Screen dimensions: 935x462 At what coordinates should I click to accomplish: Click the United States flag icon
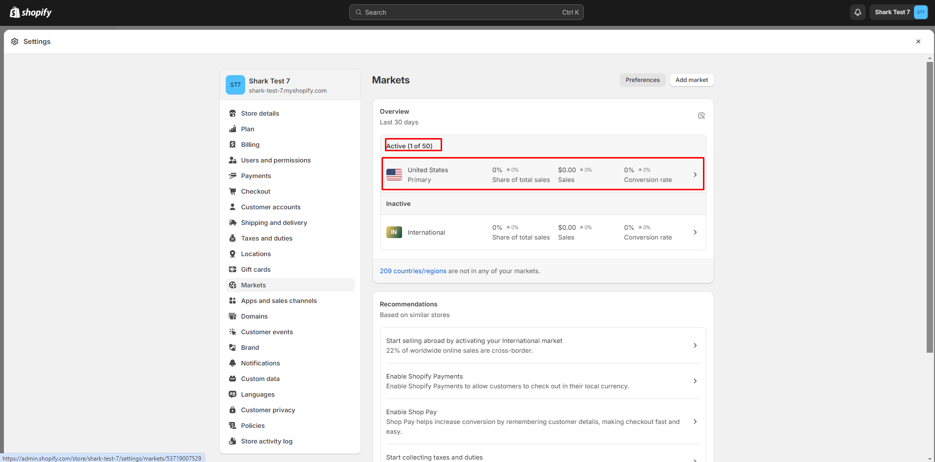tap(394, 175)
